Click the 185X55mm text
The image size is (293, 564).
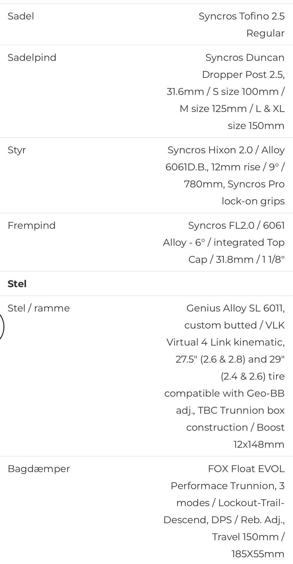[x=258, y=554]
